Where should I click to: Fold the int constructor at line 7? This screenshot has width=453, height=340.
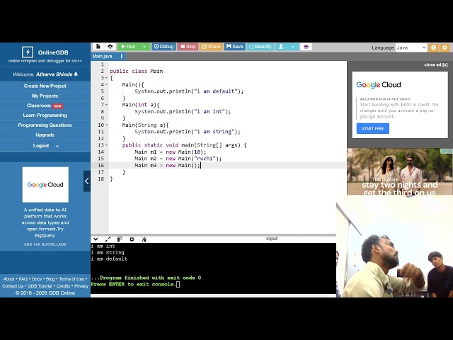107,105
